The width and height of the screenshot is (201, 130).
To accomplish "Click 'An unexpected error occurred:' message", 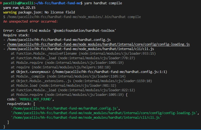I will coord(30,22).
